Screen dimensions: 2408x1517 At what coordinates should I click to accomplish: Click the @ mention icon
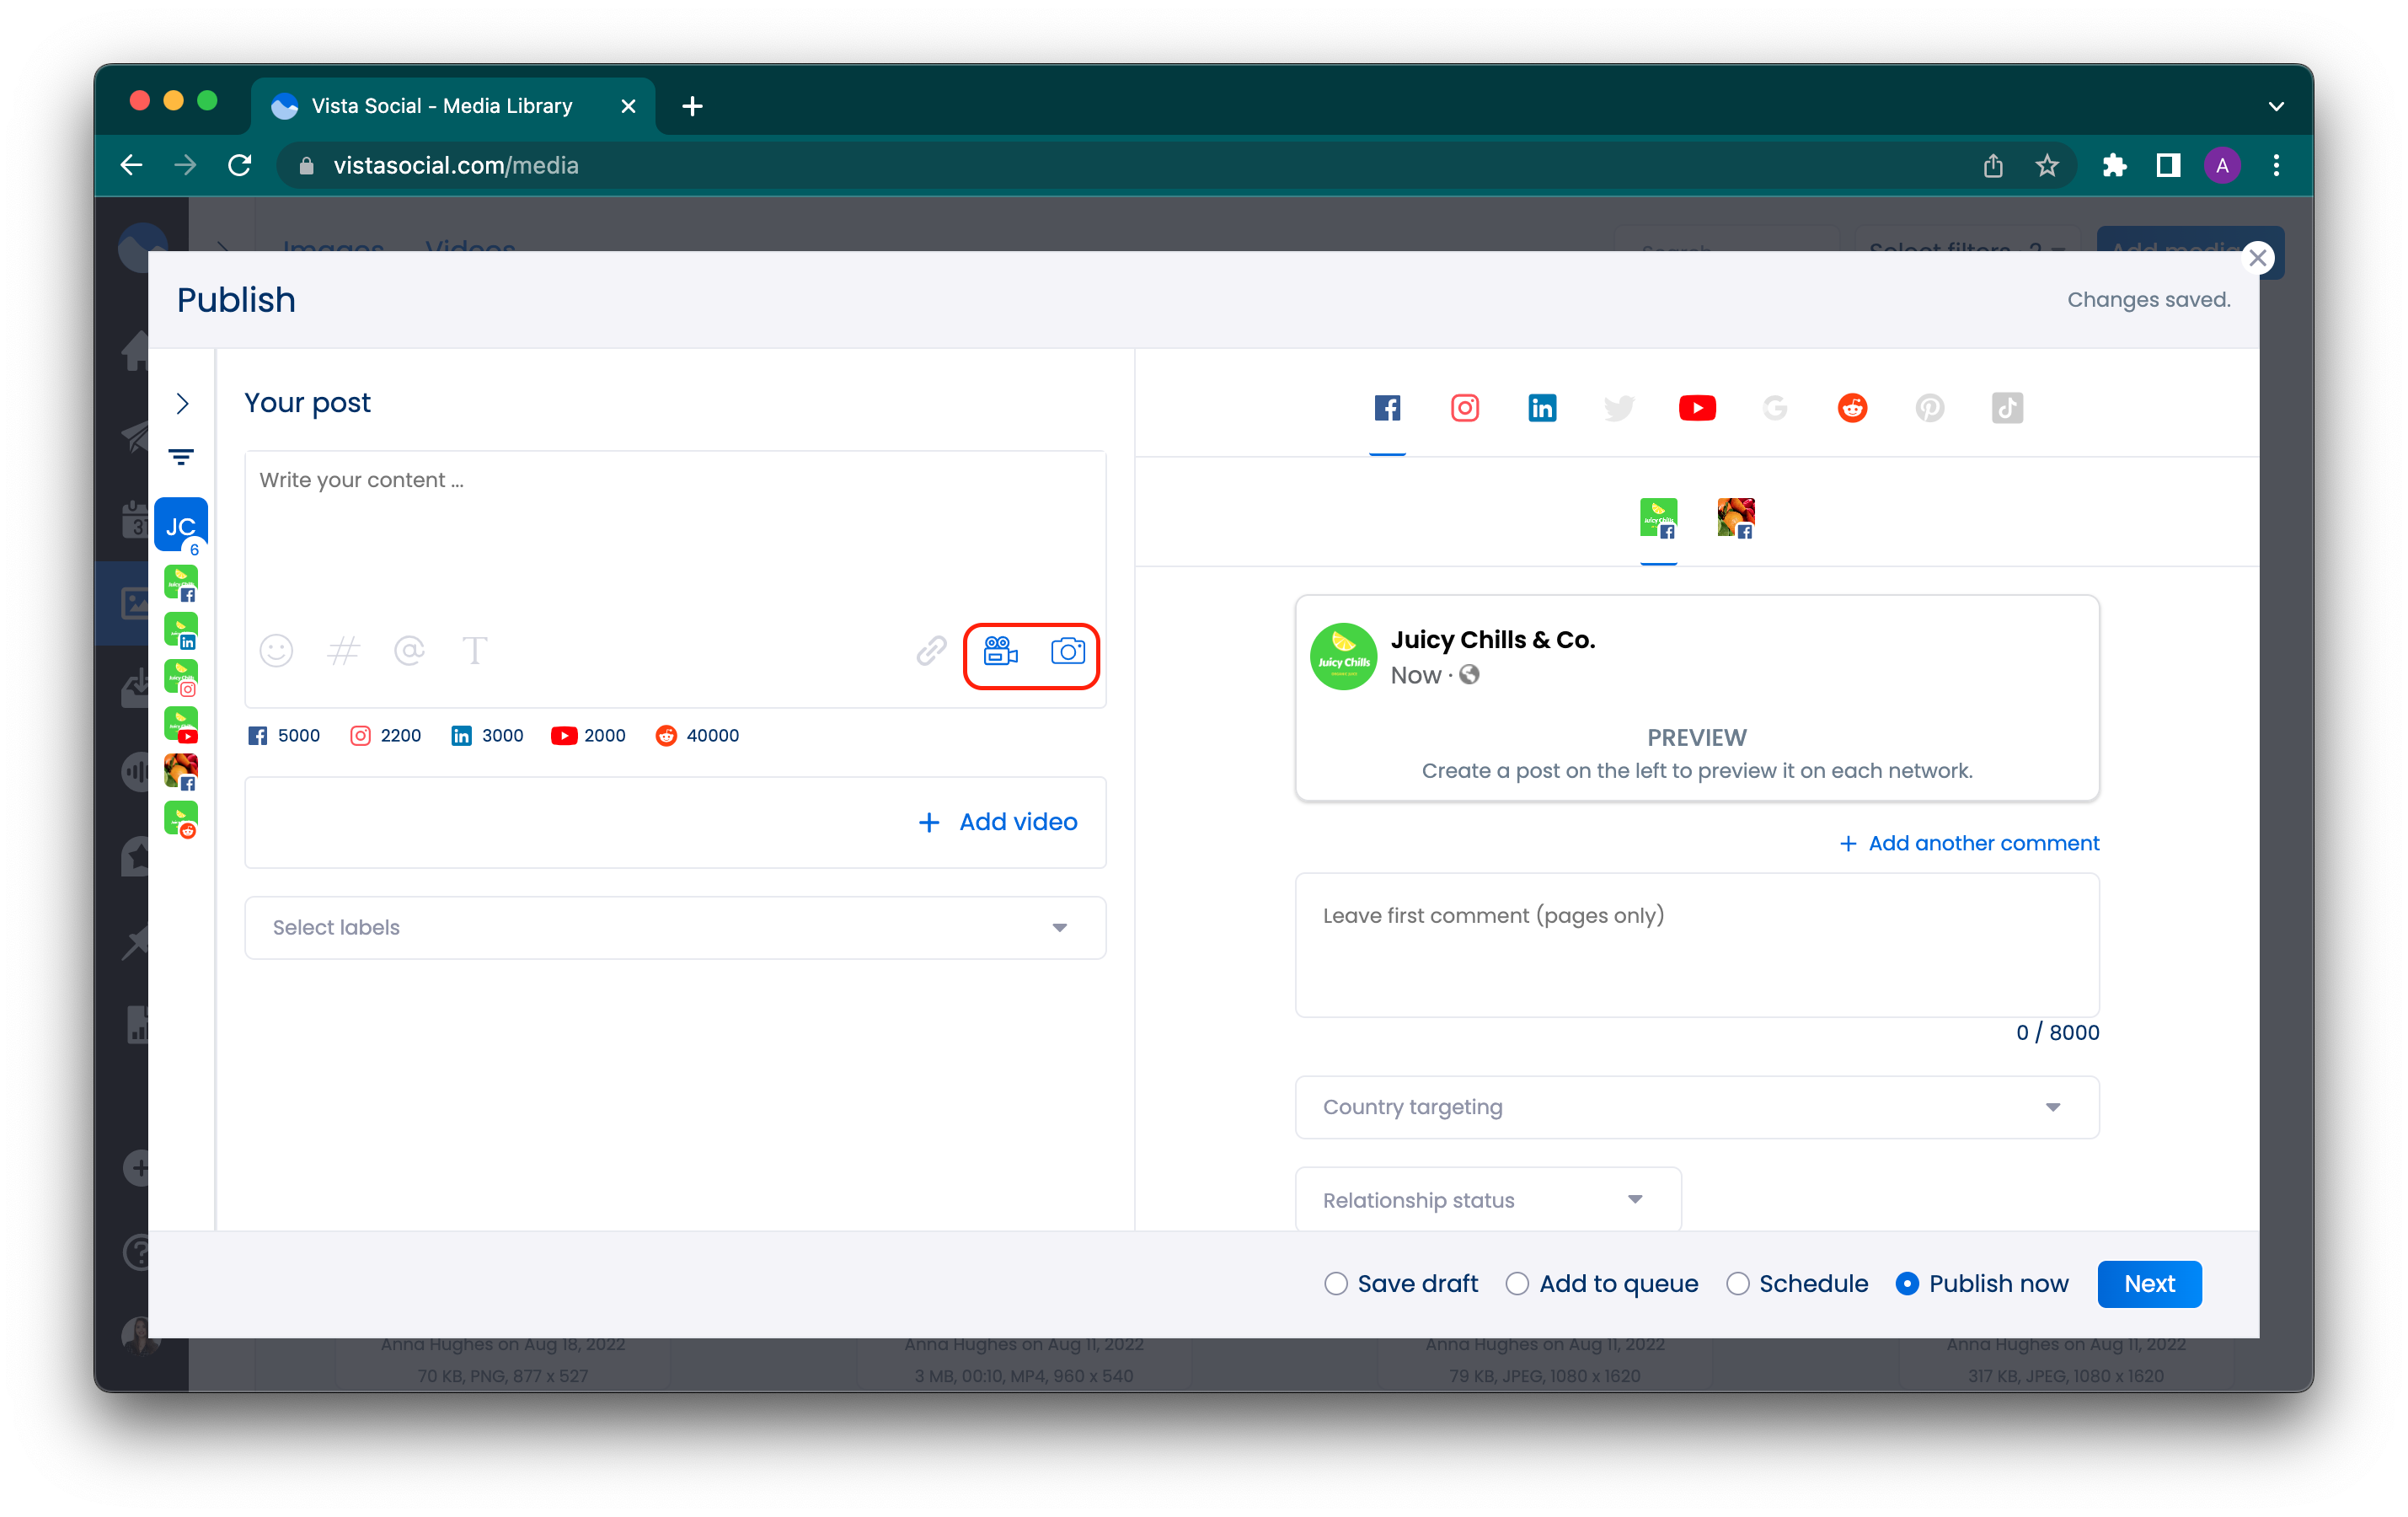409,651
